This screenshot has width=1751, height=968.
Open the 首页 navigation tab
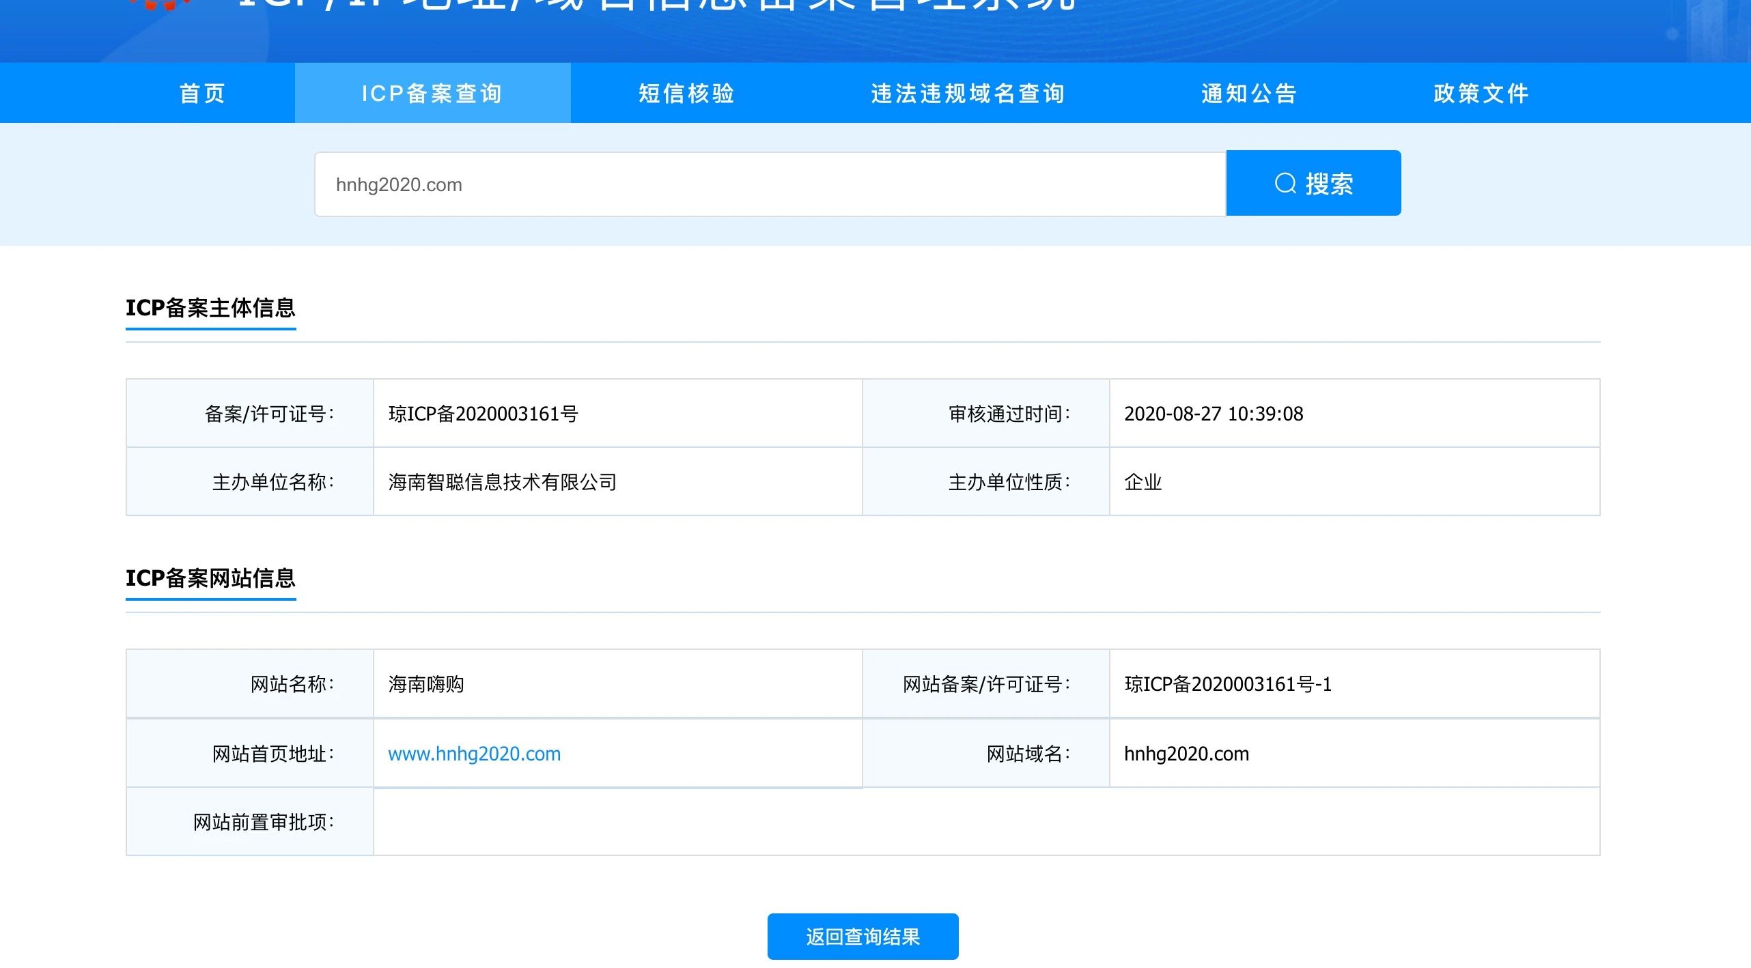pos(202,94)
